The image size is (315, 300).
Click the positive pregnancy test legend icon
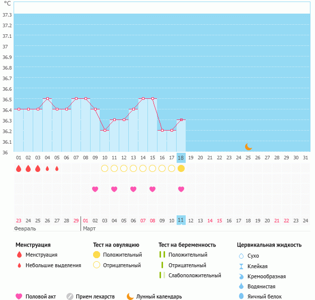click(x=162, y=255)
